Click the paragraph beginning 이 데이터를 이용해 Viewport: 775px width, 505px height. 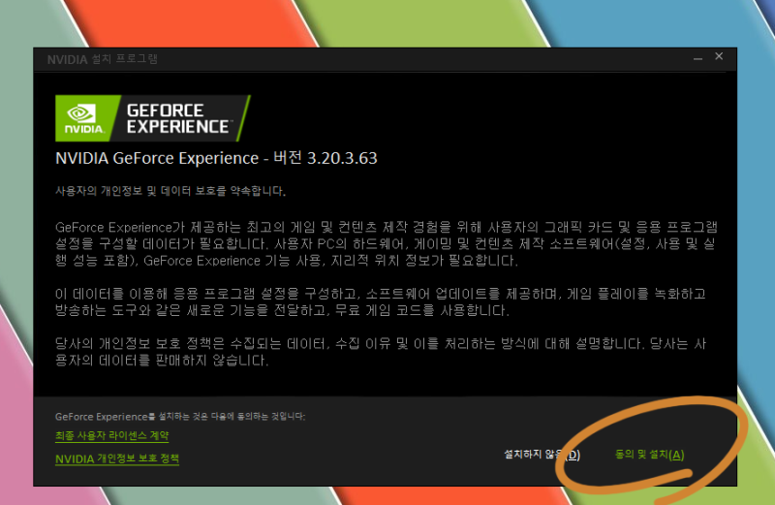click(381, 302)
